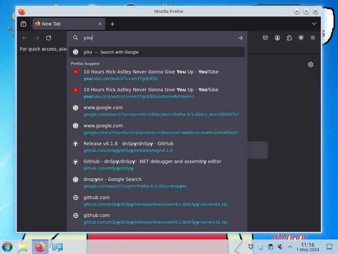This screenshot has height=254, width=338.
Task: Open the Extensions puzzle icon
Action: (x=289, y=38)
